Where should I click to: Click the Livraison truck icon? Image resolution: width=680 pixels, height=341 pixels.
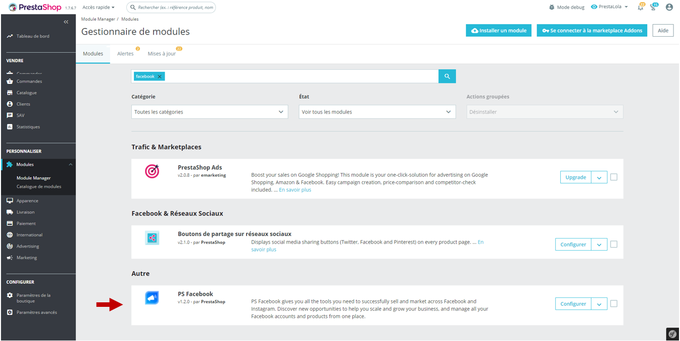10,212
